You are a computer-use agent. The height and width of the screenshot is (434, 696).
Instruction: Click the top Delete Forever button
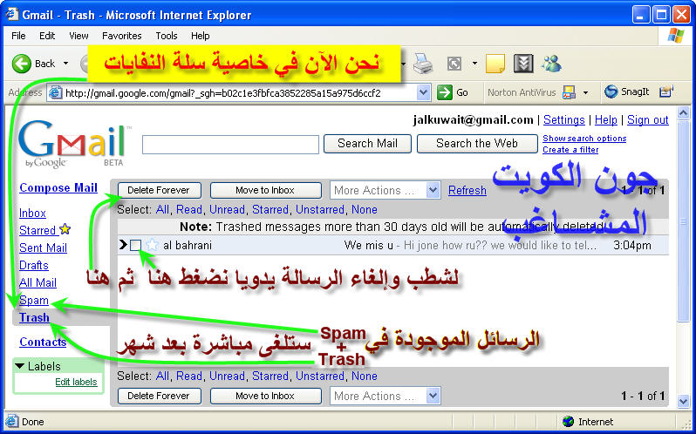point(159,190)
